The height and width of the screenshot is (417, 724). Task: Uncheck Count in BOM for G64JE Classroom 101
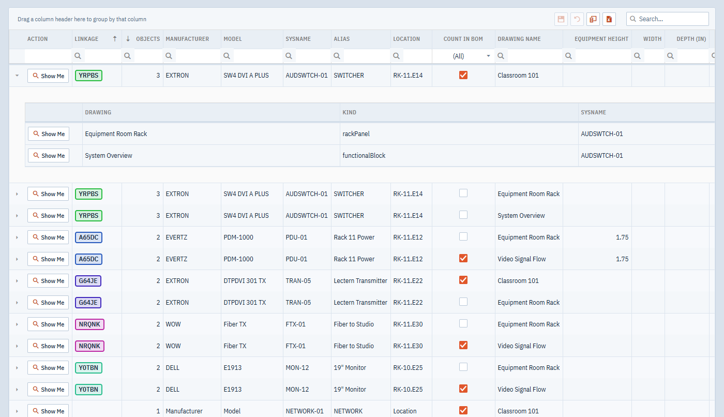tap(463, 280)
